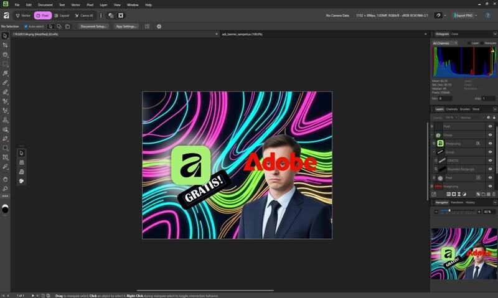Screen dimensions: 498x298
Task: Open the three-dot more tools button
Action: [x=5, y=196]
